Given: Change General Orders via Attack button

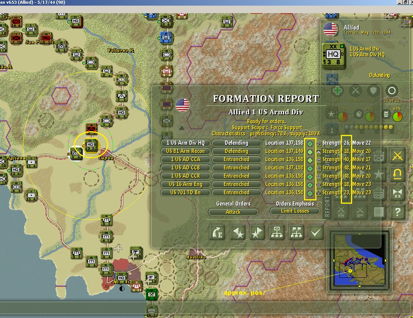Looking at the screenshot, I should (x=233, y=212).
